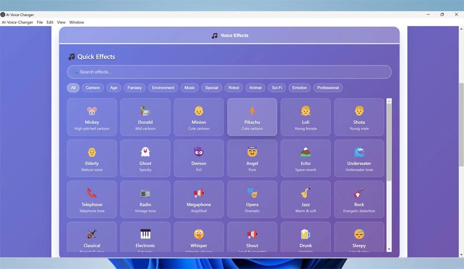This screenshot has width=464, height=269.
Task: Filter effects by All category
Action: [73, 88]
